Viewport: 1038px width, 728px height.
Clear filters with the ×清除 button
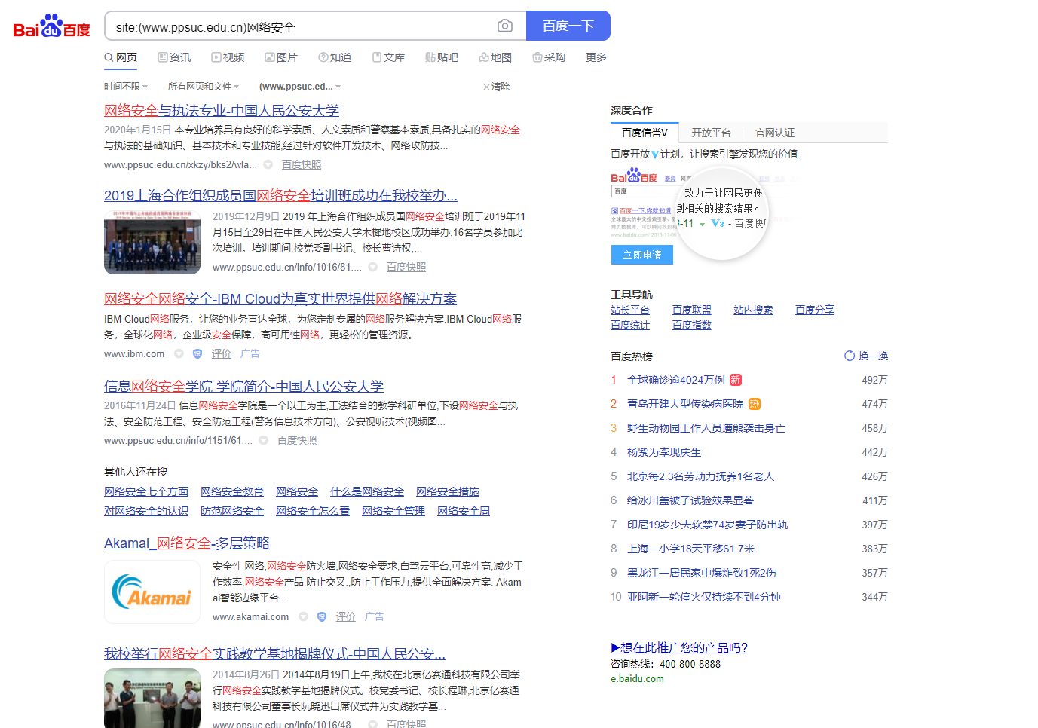(496, 87)
